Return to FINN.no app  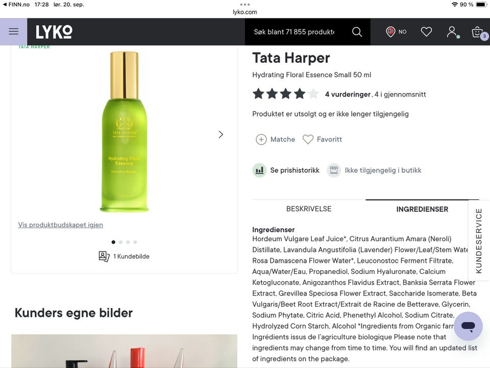[16, 5]
